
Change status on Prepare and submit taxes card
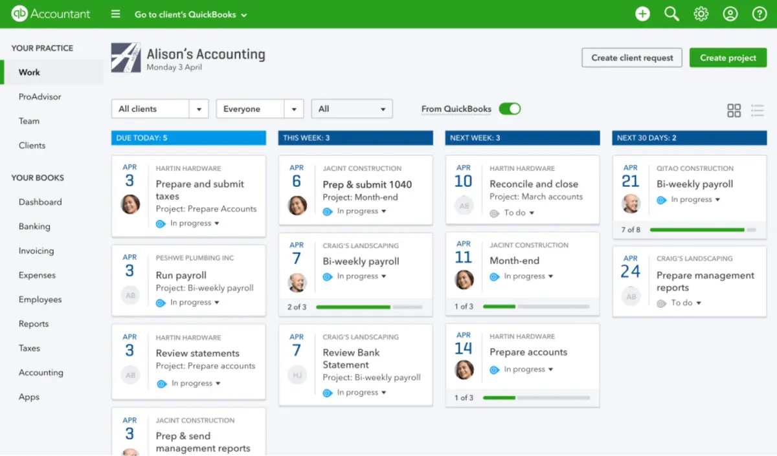(194, 223)
